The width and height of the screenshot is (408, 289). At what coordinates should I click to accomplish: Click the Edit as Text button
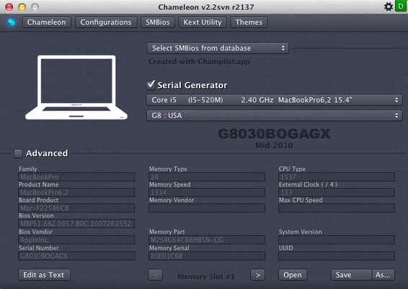pos(44,275)
